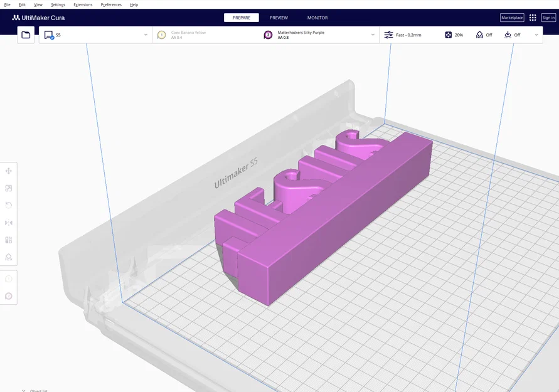The image size is (559, 392).
Task: Open the Settings menu
Action: point(58,4)
